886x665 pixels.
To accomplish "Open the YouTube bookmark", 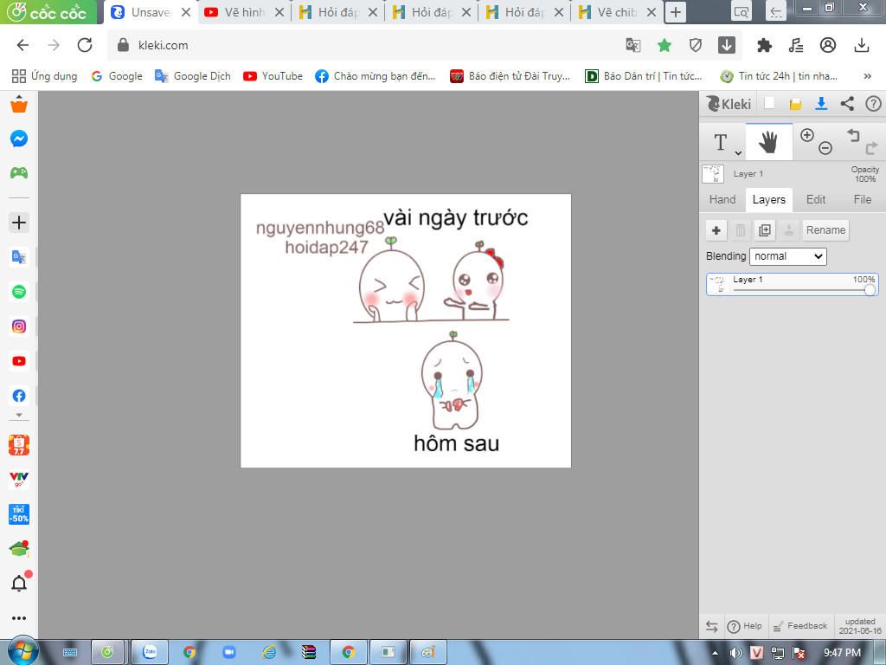I will (273, 76).
